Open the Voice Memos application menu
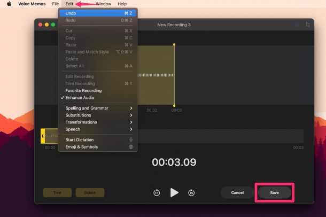The height and width of the screenshot is (217, 326). pyautogui.click(x=32, y=4)
